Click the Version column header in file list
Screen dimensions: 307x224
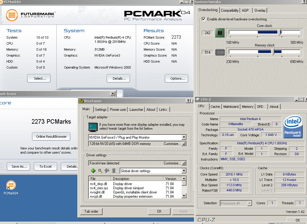(x=172, y=178)
